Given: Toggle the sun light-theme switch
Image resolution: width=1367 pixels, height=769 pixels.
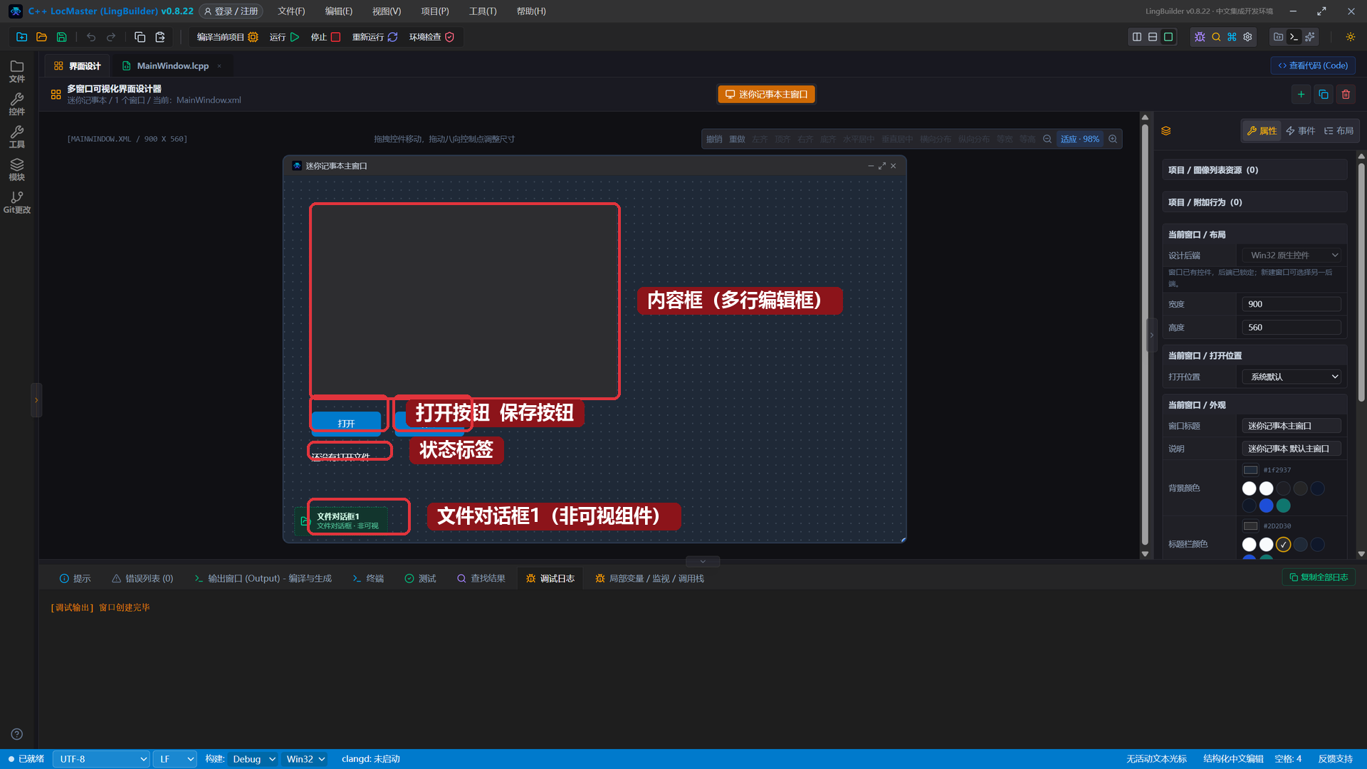Looking at the screenshot, I should 1351,37.
